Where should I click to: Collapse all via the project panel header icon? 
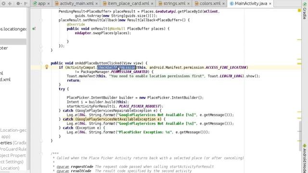(x=10, y=3)
